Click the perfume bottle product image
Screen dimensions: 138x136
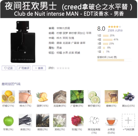pos(23,42)
